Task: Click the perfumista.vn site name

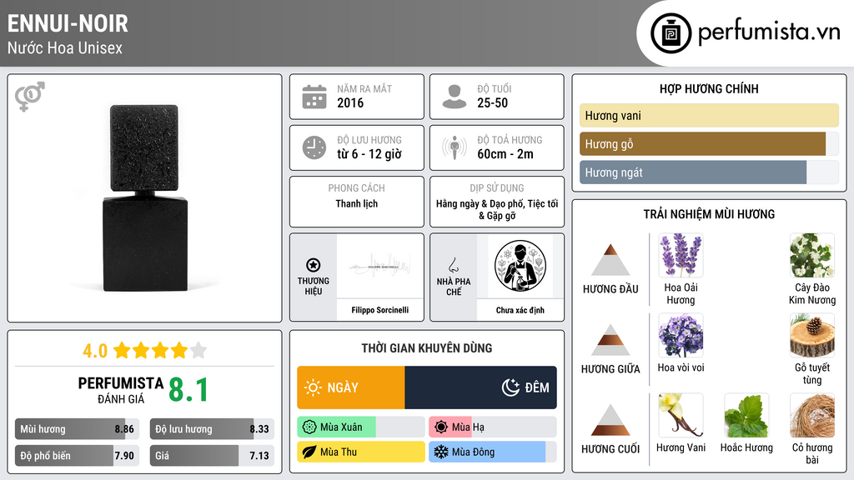Action: click(769, 32)
